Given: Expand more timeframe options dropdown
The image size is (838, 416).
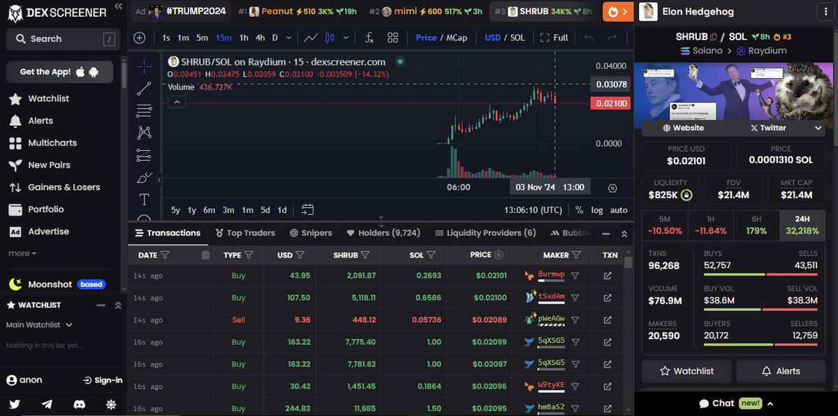Looking at the screenshot, I should pyautogui.click(x=288, y=38).
